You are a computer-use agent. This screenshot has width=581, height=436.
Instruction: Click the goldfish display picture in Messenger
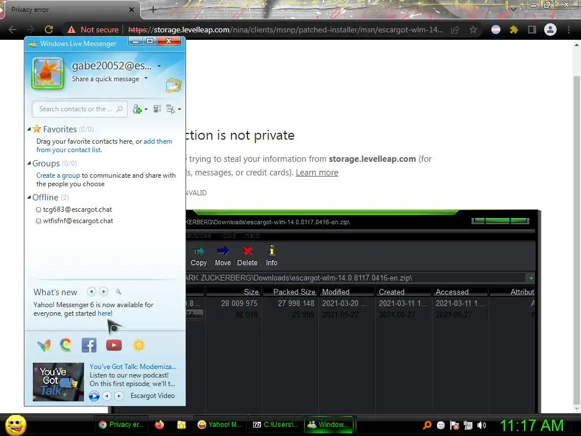tap(48, 73)
